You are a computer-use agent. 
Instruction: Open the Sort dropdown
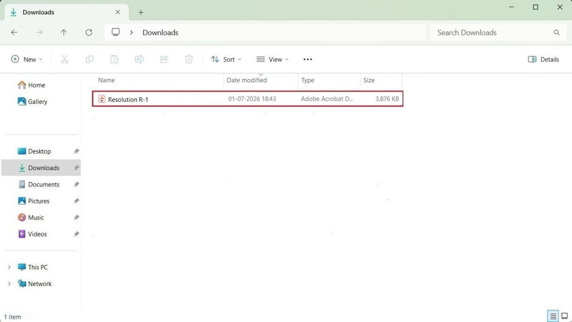[x=226, y=60]
